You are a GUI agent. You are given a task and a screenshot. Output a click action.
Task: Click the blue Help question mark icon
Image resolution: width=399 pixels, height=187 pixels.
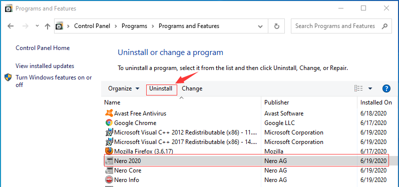click(x=386, y=88)
